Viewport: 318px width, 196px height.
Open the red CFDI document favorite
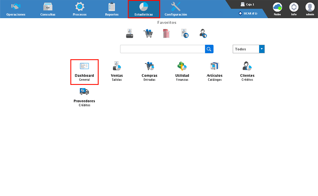pos(166,33)
